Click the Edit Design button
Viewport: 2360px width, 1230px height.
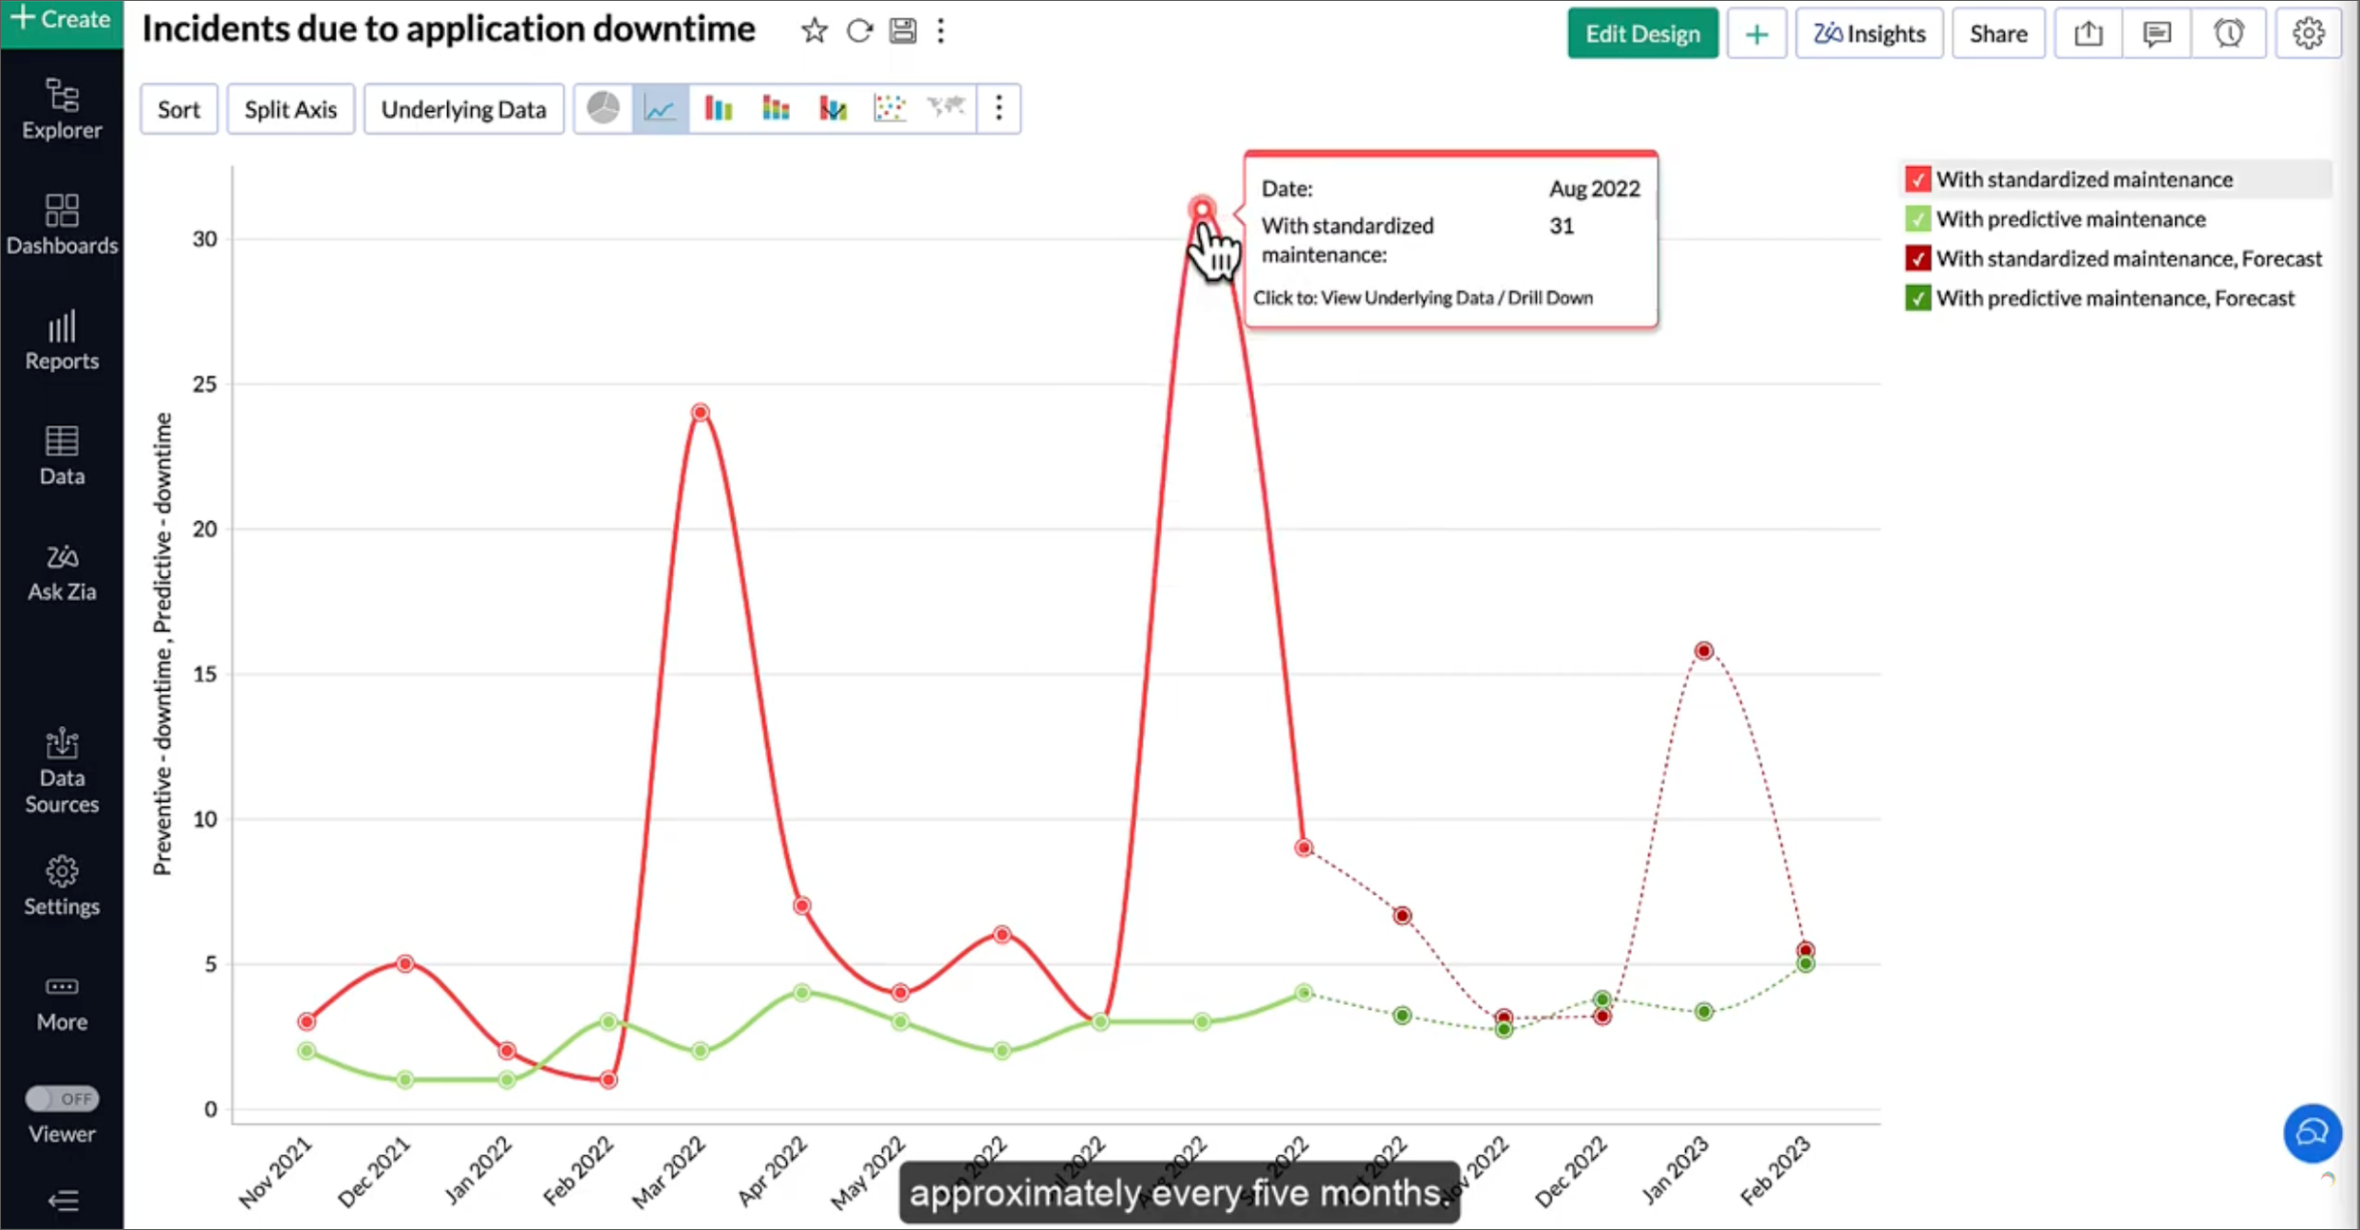point(1642,34)
